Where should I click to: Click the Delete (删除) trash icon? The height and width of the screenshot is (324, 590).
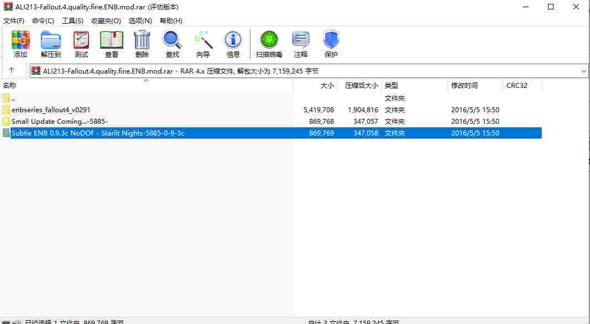point(142,40)
